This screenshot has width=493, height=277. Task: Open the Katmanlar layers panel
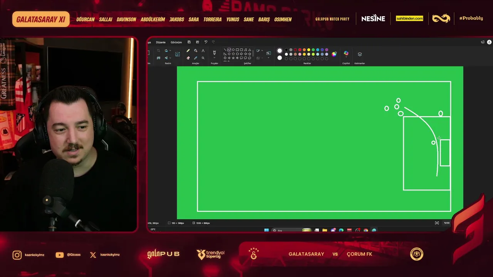[360, 54]
